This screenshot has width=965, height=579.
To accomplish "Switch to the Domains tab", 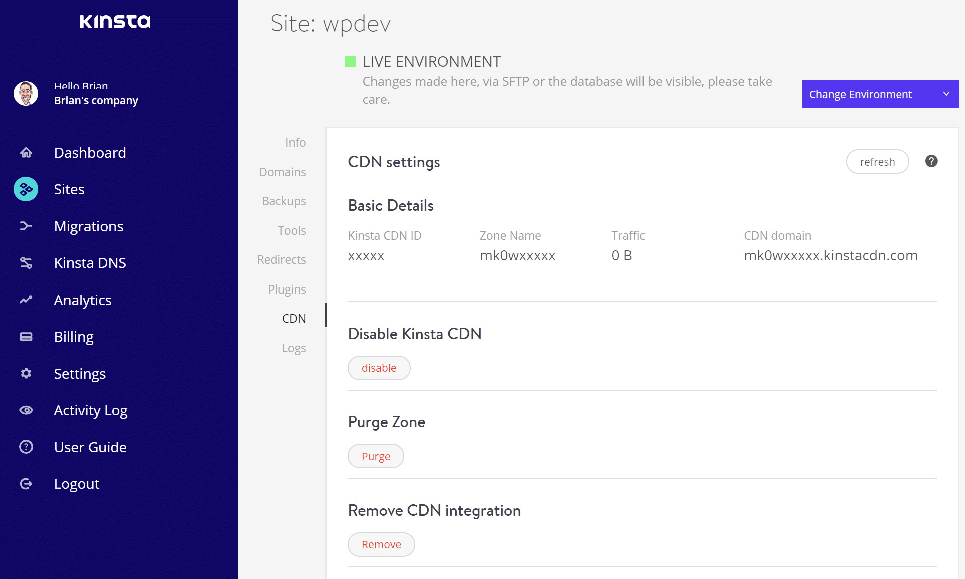I will coord(283,172).
